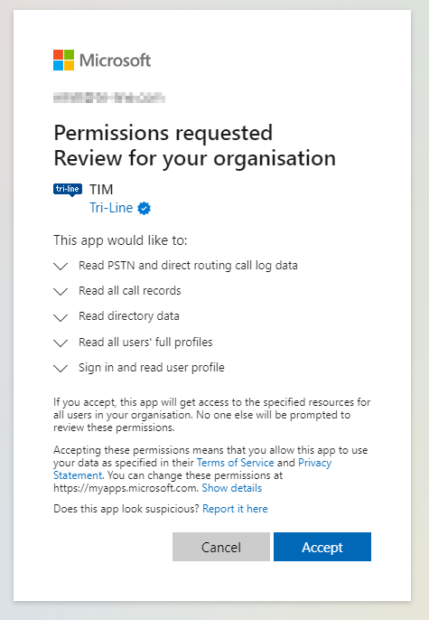Image resolution: width=429 pixels, height=620 pixels.
Task: Open the Tri-Line publisher link
Action: tap(111, 208)
